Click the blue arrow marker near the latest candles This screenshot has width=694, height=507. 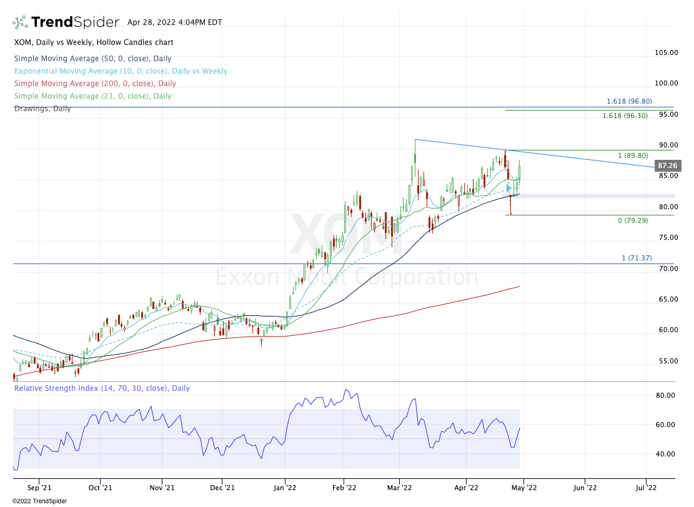pos(509,187)
